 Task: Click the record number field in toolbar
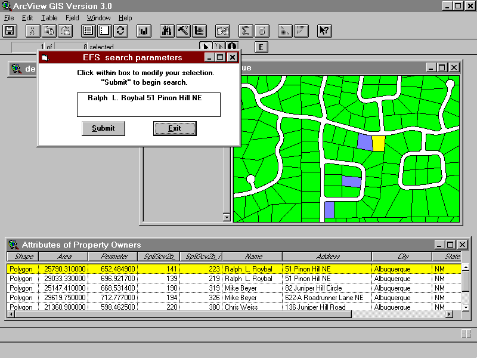(28, 47)
